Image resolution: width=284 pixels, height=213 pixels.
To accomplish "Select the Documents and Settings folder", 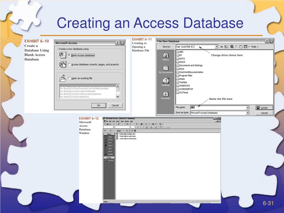I will pos(189,65).
